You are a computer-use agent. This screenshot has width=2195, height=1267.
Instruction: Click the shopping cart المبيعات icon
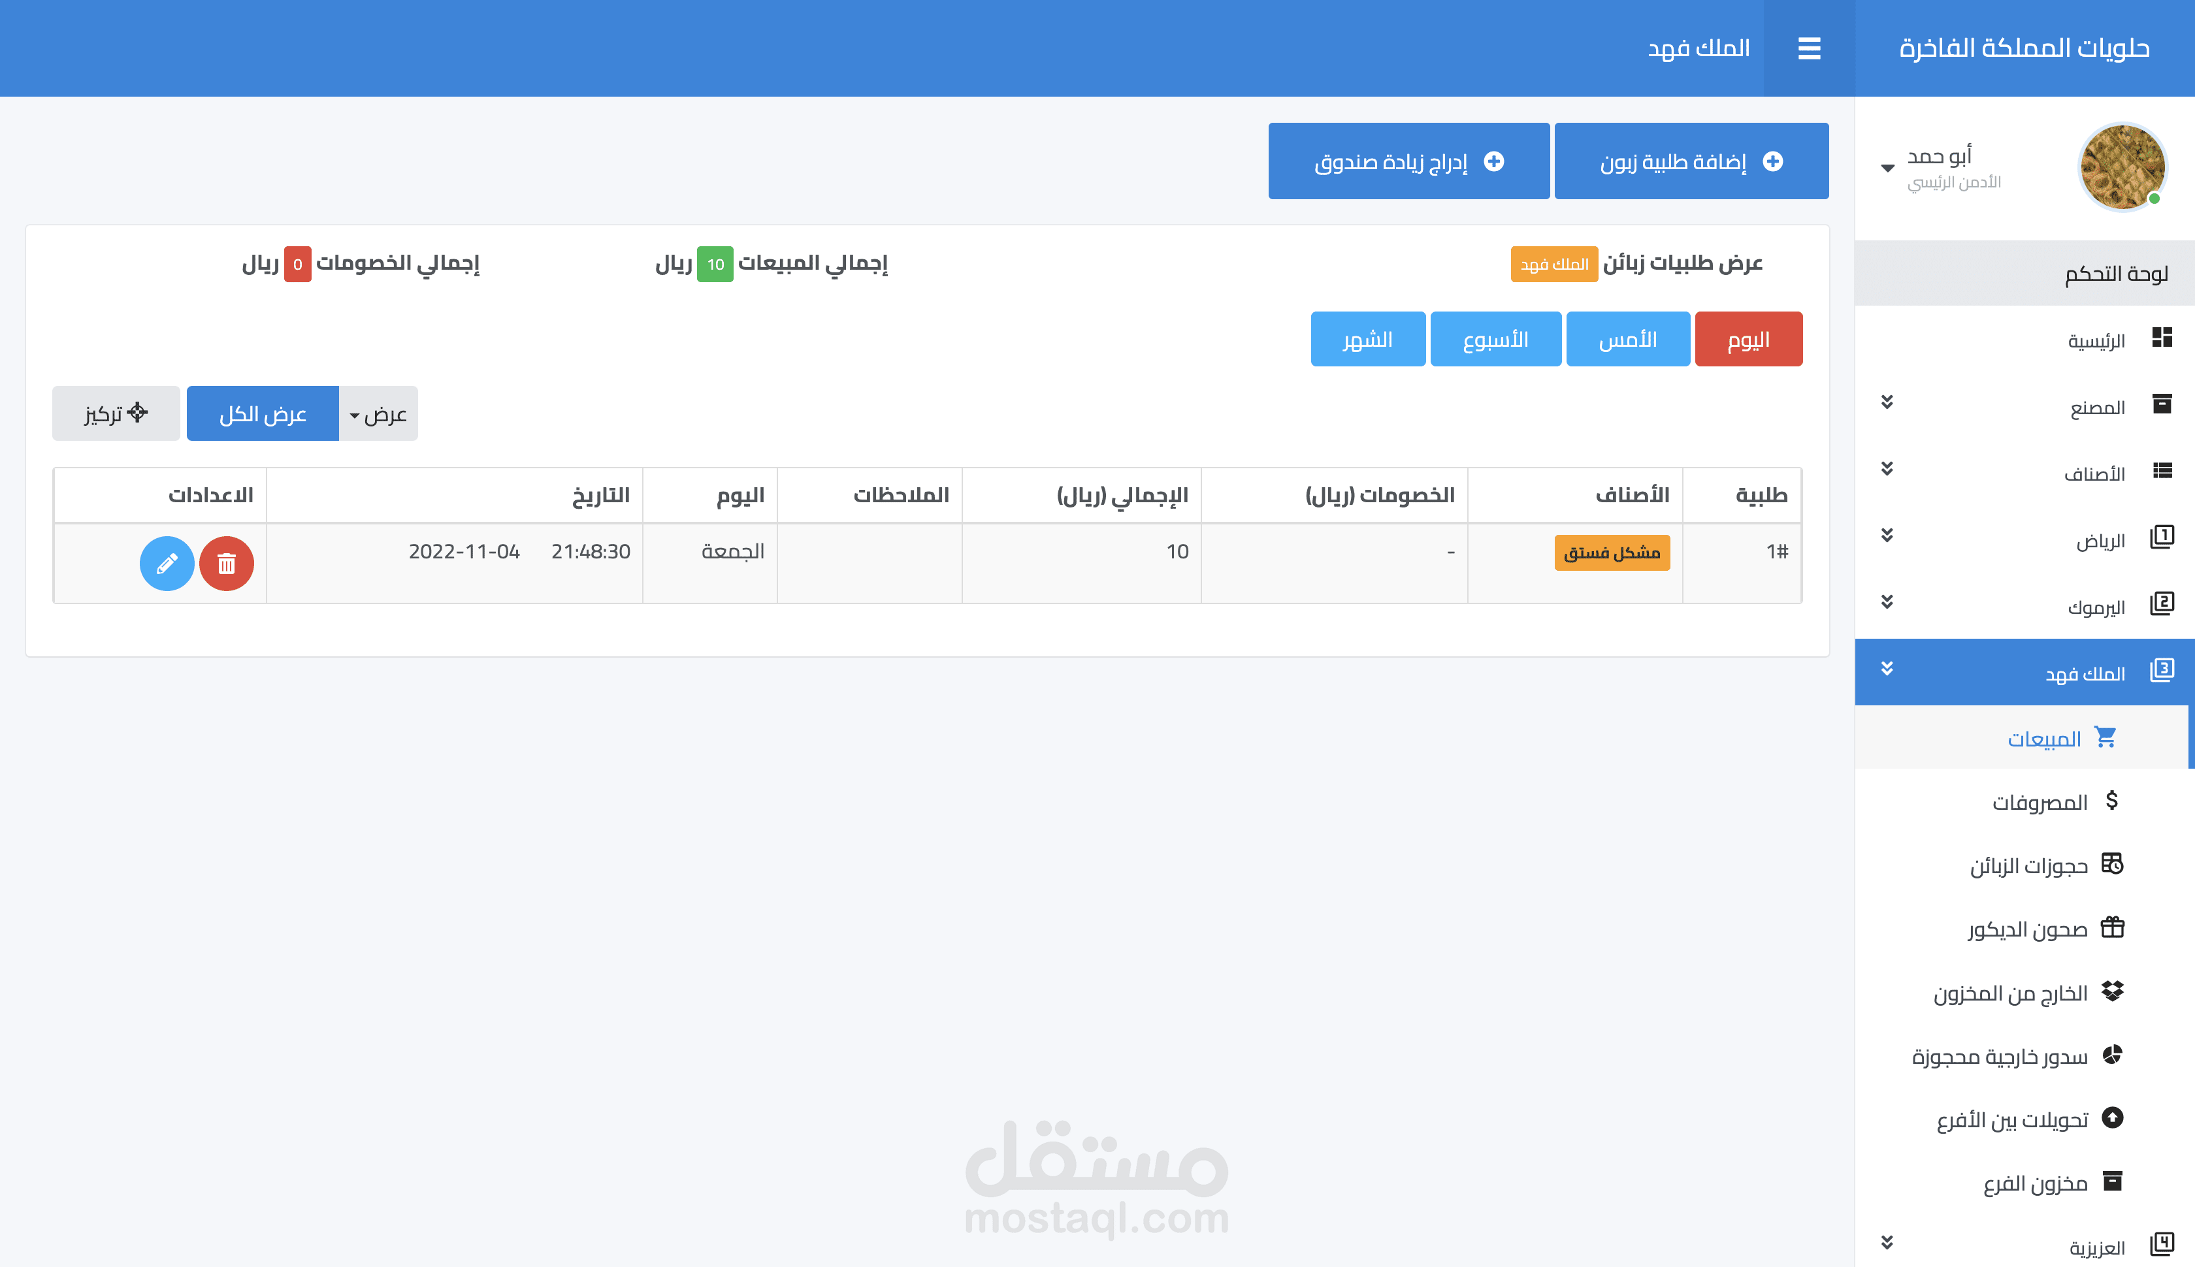[2106, 737]
